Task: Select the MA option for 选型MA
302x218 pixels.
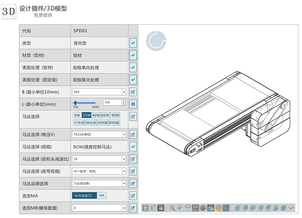Action: point(102,195)
